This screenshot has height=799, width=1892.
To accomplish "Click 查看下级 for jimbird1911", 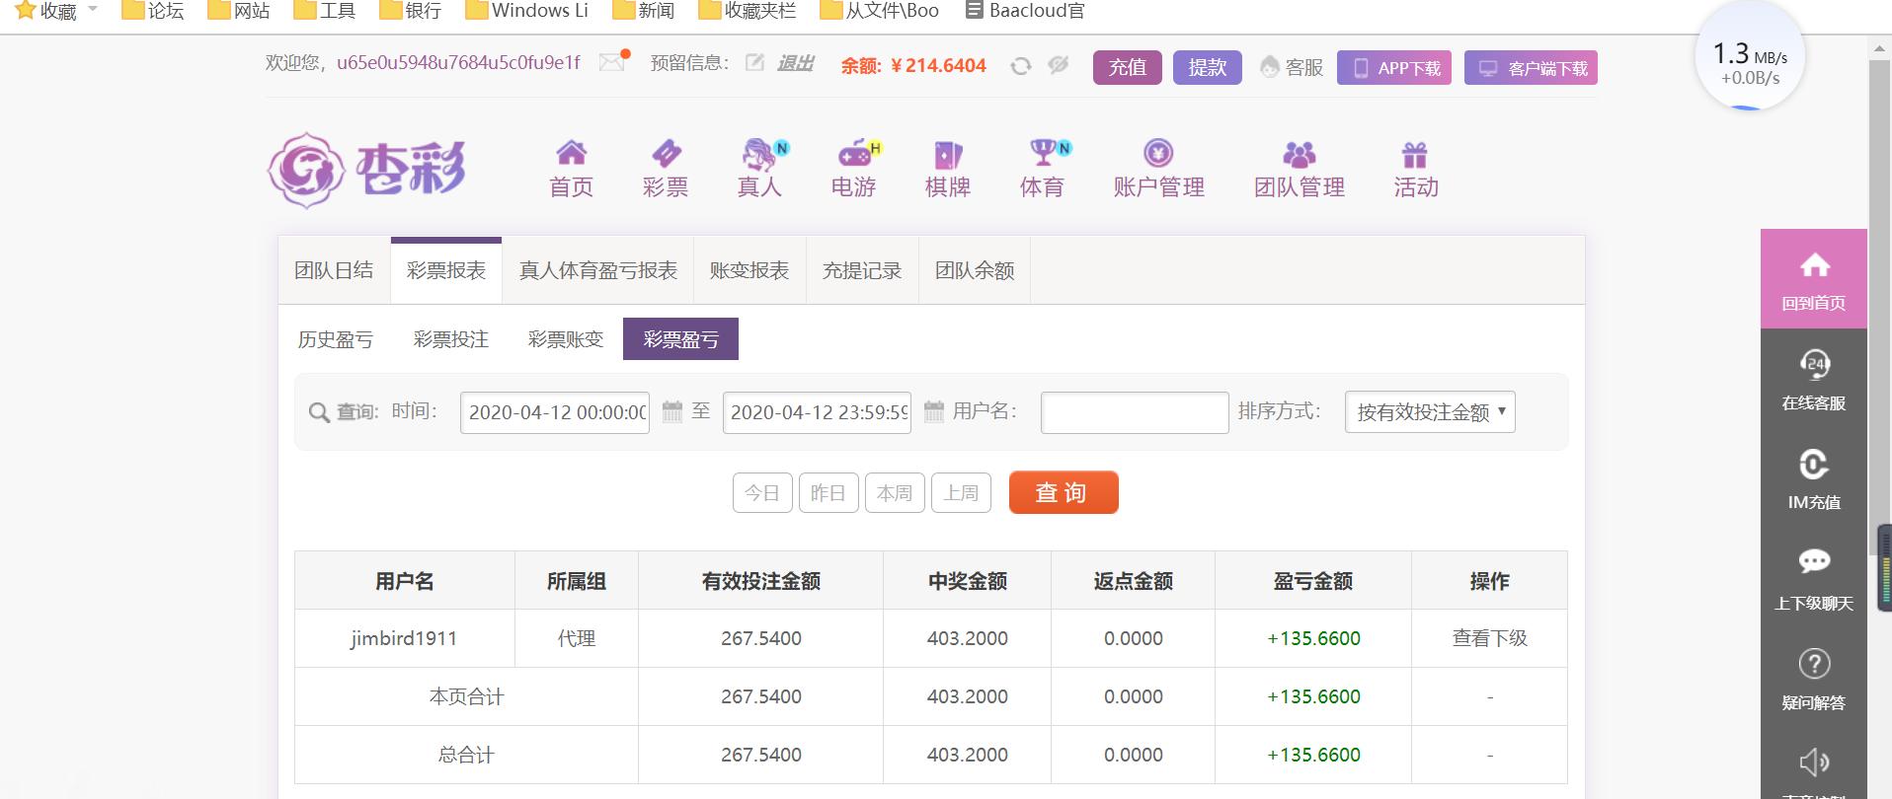I will [x=1489, y=638].
